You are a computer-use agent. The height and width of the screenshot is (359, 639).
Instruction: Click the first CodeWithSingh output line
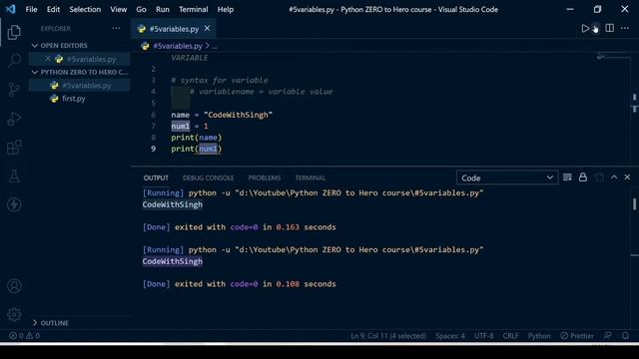(173, 204)
